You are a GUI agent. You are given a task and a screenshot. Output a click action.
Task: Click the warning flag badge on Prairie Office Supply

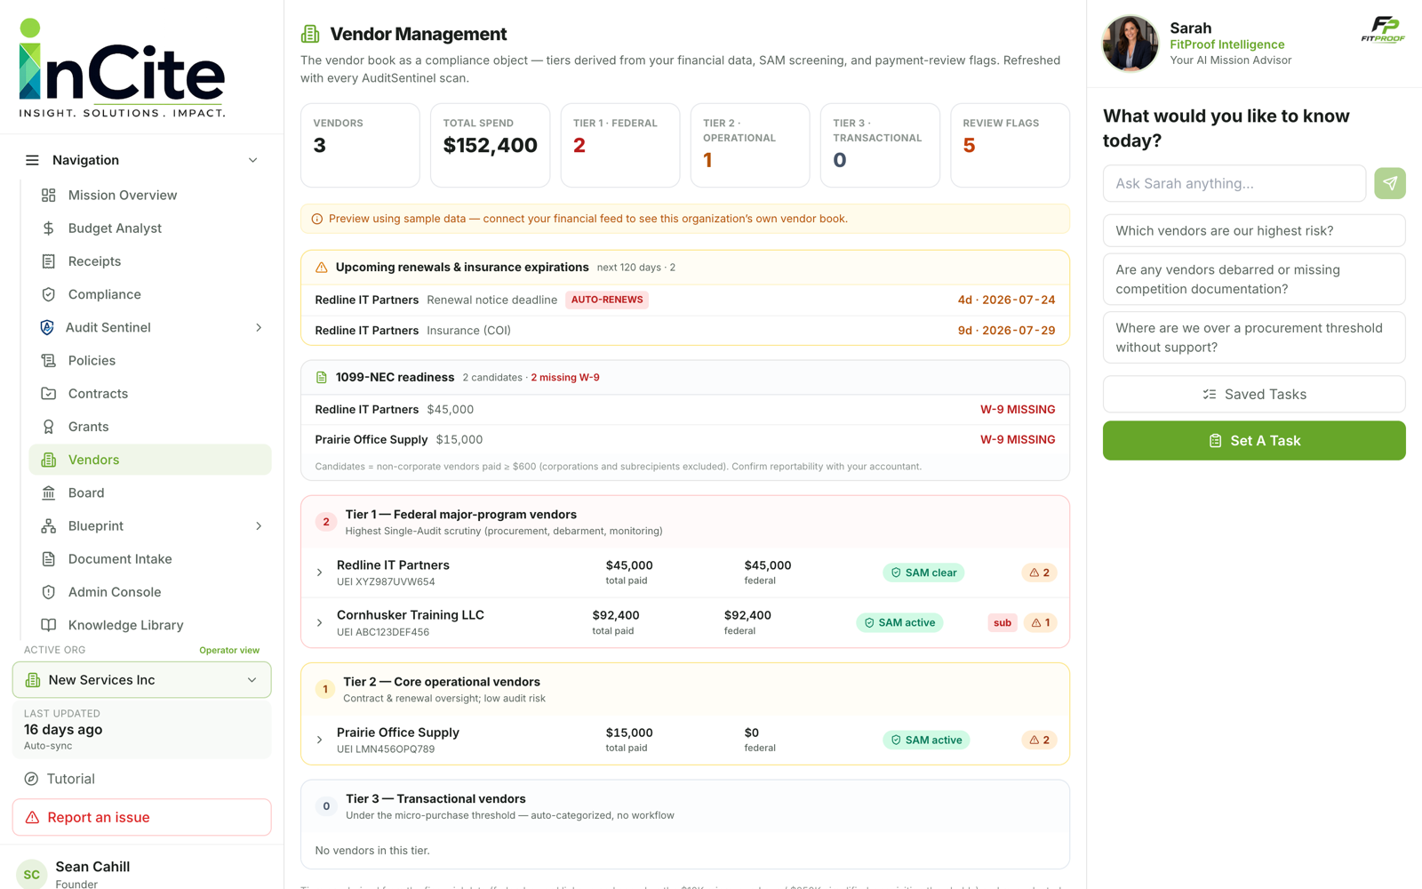[1039, 740]
